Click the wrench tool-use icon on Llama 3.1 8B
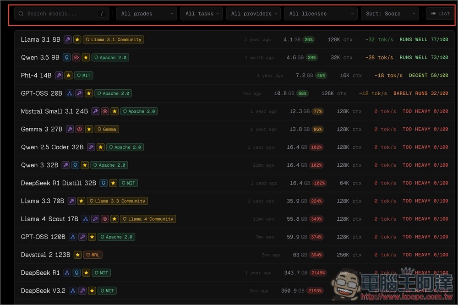 (x=68, y=39)
